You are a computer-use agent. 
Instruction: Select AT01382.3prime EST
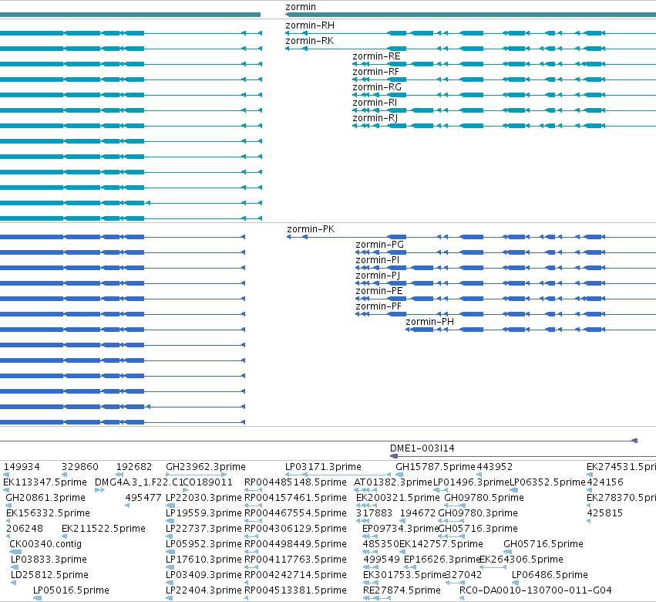(392, 482)
